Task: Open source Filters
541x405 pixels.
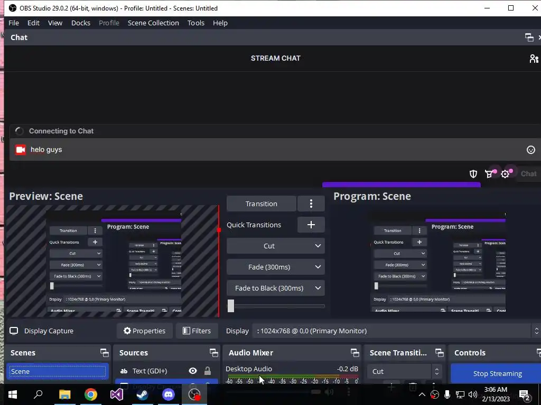Action: (197, 331)
